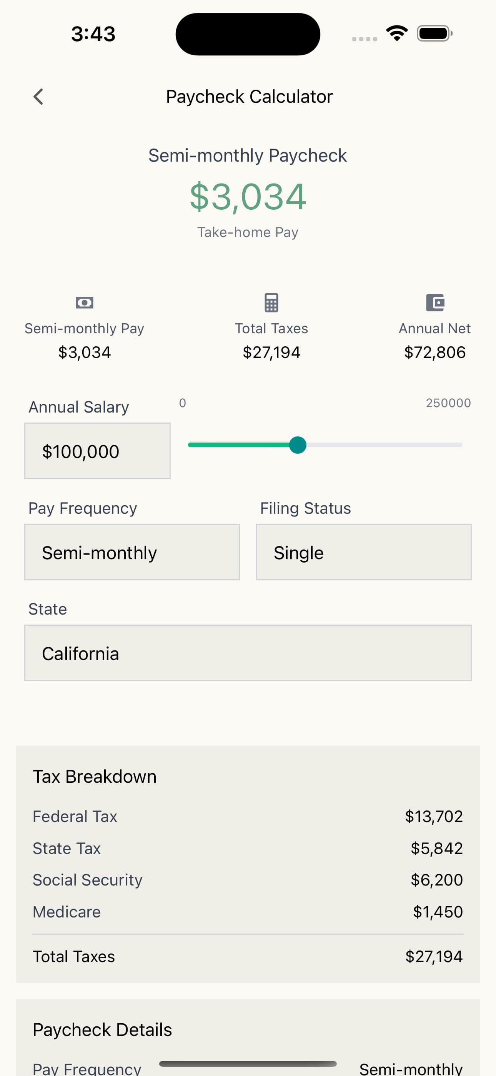Click the Annual Salary input field
Viewport: 496px width, 1076px height.
coord(97,451)
